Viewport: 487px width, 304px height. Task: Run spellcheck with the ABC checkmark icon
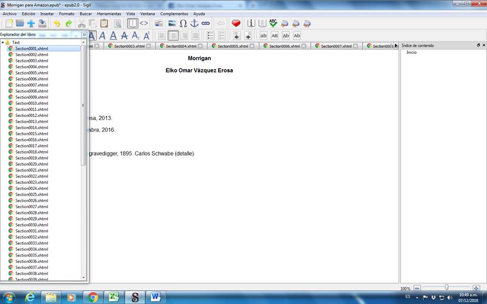click(273, 23)
